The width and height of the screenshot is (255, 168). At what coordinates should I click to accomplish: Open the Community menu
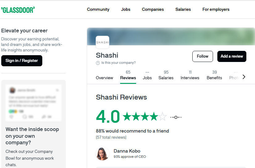[x=98, y=10]
